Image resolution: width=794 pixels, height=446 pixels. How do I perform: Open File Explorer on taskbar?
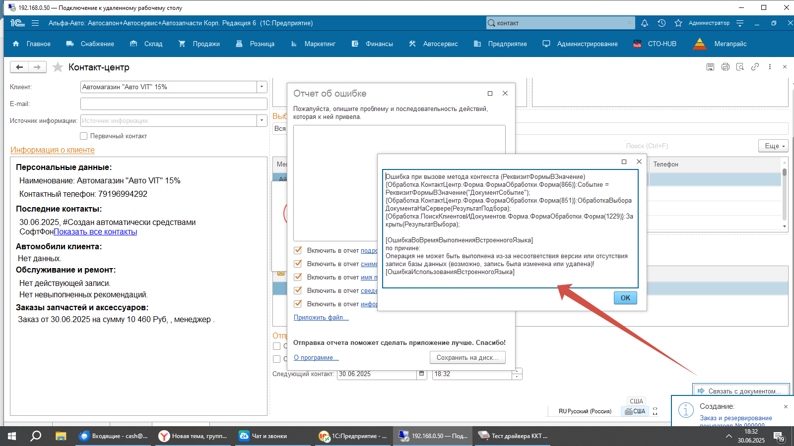(61, 436)
